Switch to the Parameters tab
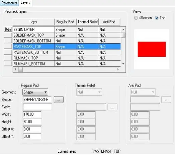175x155 pixels. [x=9, y=3]
